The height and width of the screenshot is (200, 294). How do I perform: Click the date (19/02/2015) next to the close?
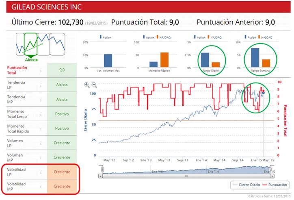(x=96, y=23)
